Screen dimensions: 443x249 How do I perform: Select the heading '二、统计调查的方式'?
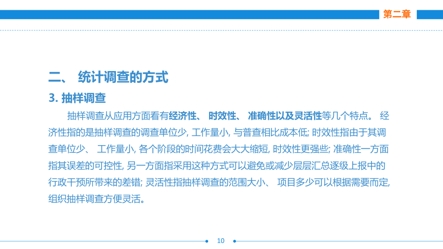coord(108,77)
